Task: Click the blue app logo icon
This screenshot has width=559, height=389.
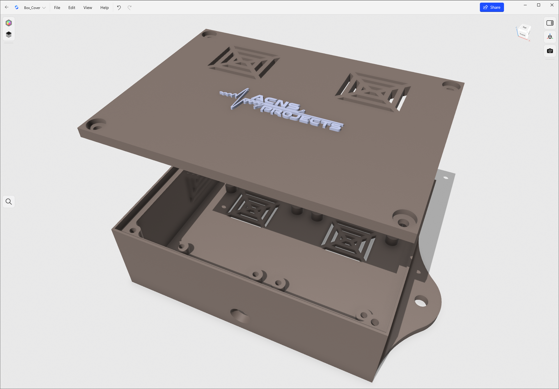Action: [17, 8]
